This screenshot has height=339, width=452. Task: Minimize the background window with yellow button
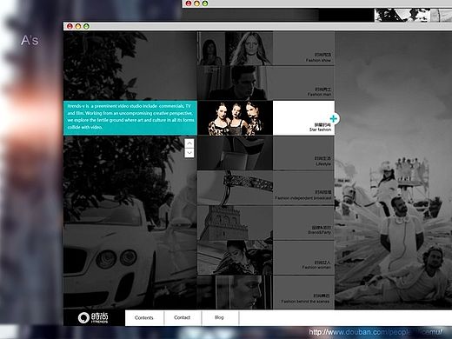pos(196,3)
